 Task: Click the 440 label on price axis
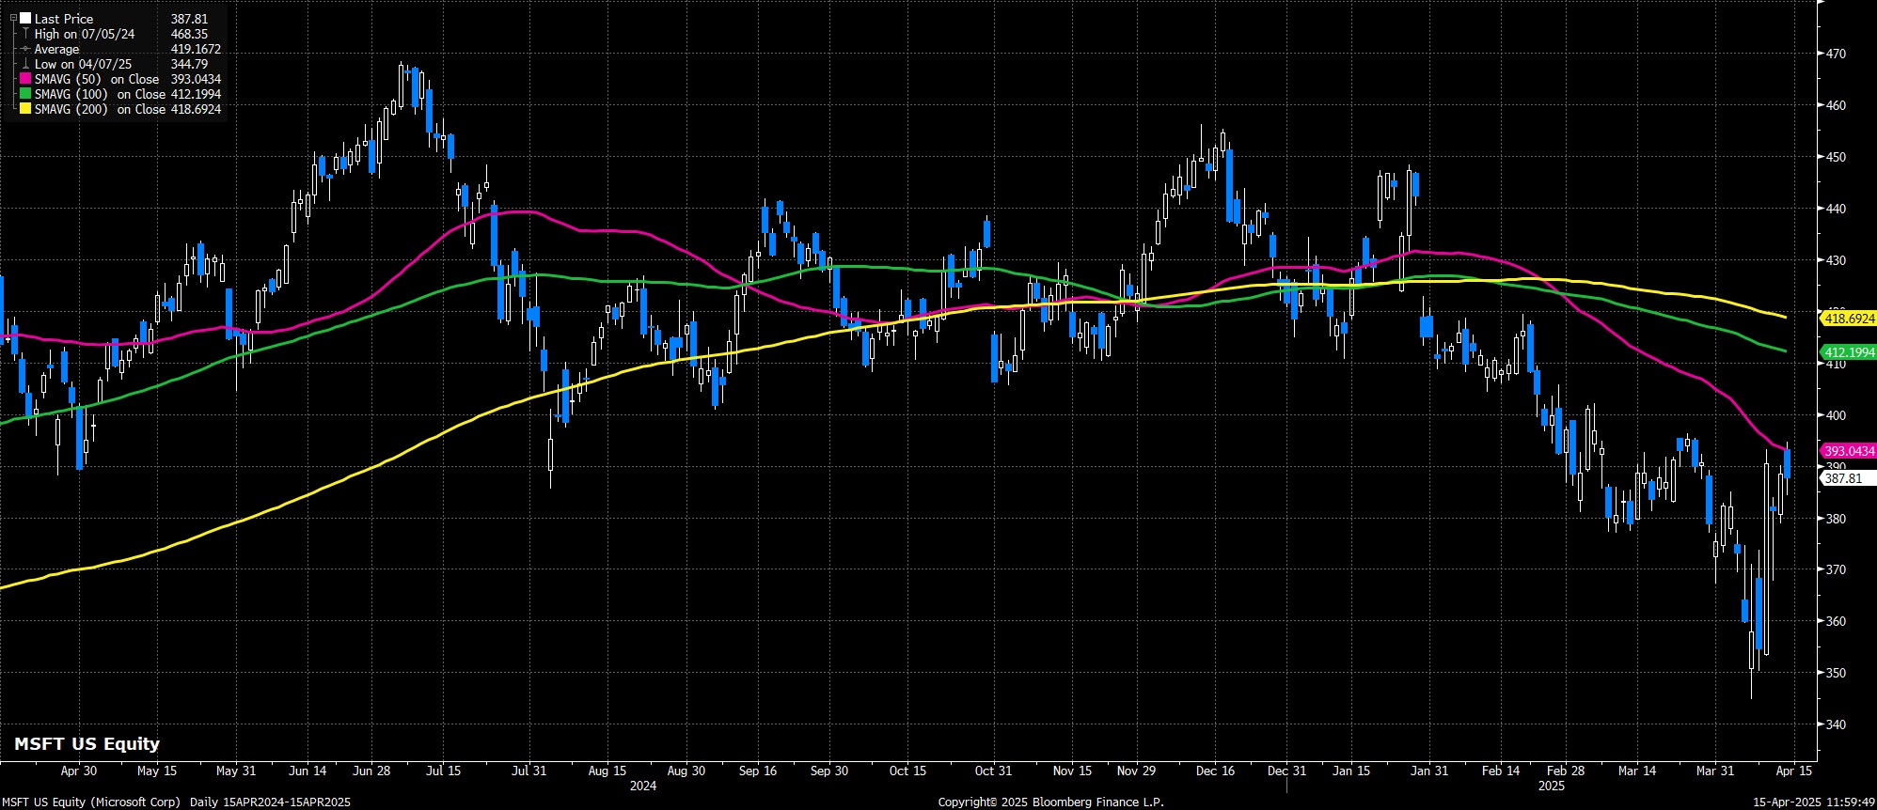pos(1835,210)
